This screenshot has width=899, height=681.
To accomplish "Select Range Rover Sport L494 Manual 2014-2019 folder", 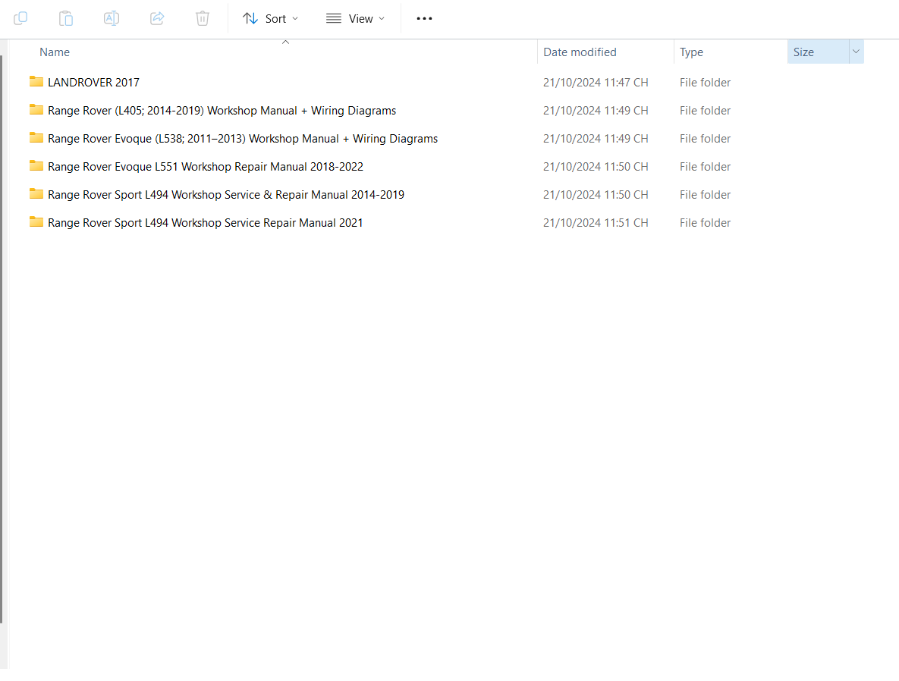I will coord(225,195).
